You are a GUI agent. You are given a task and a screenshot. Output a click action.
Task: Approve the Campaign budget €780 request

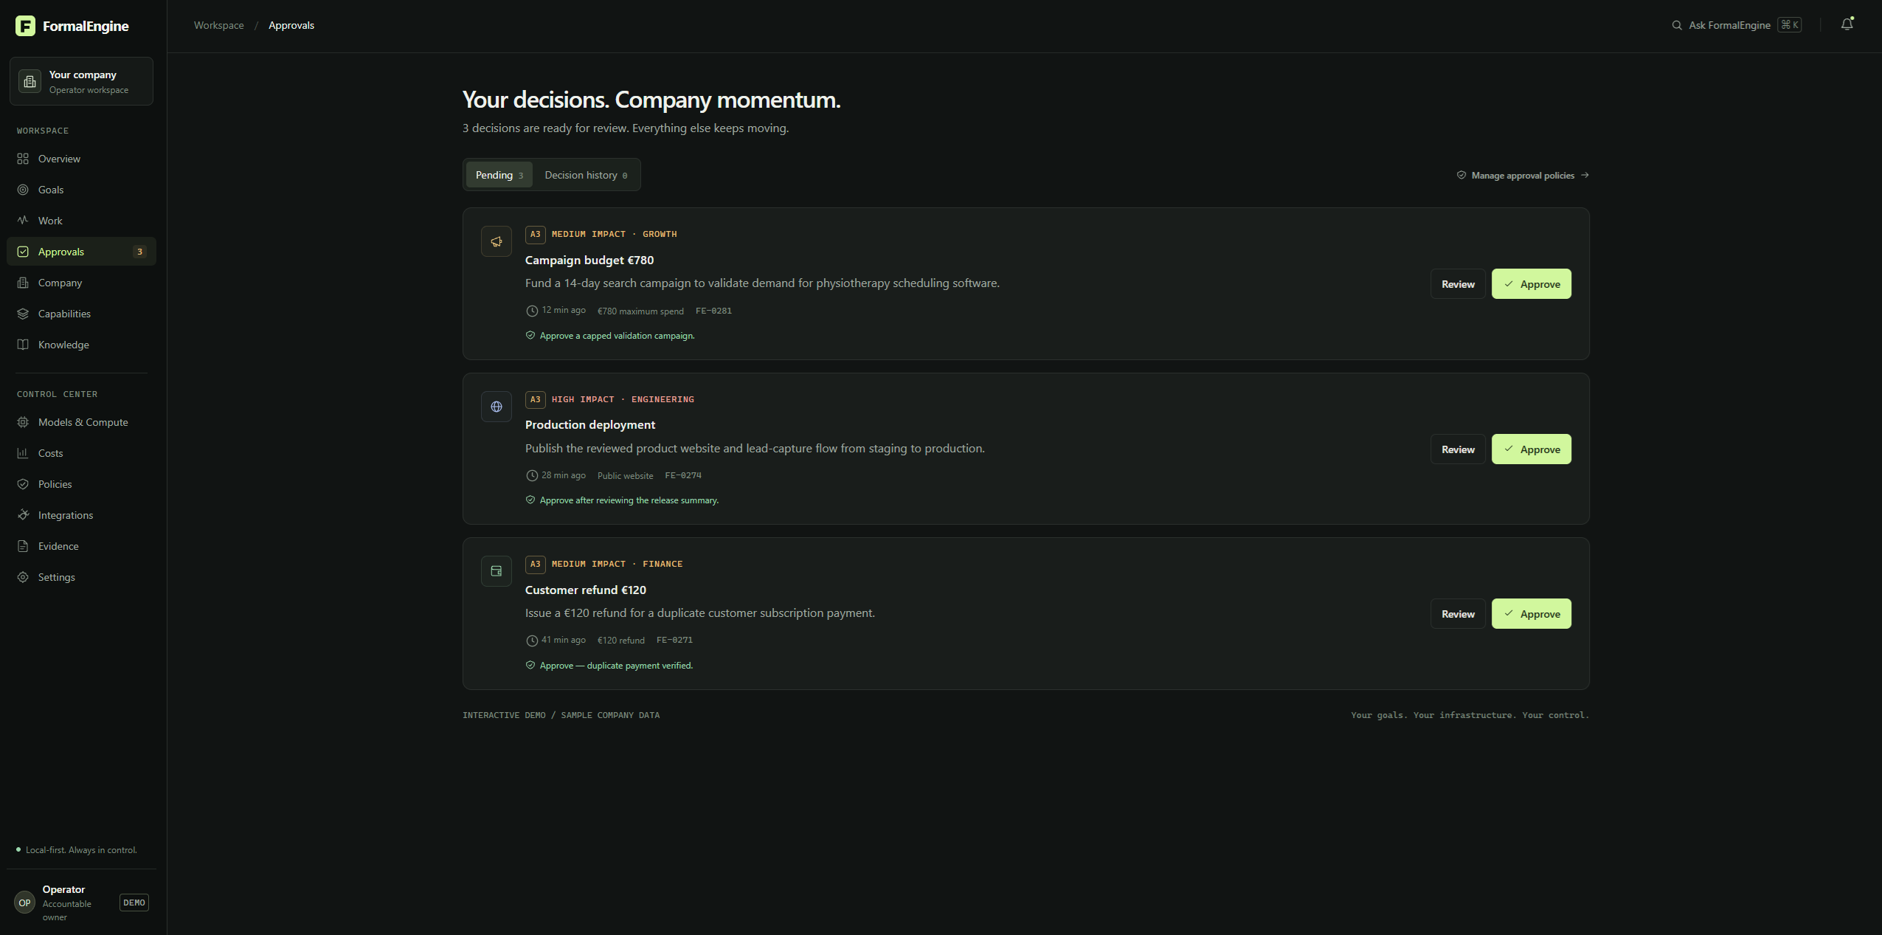(x=1532, y=284)
